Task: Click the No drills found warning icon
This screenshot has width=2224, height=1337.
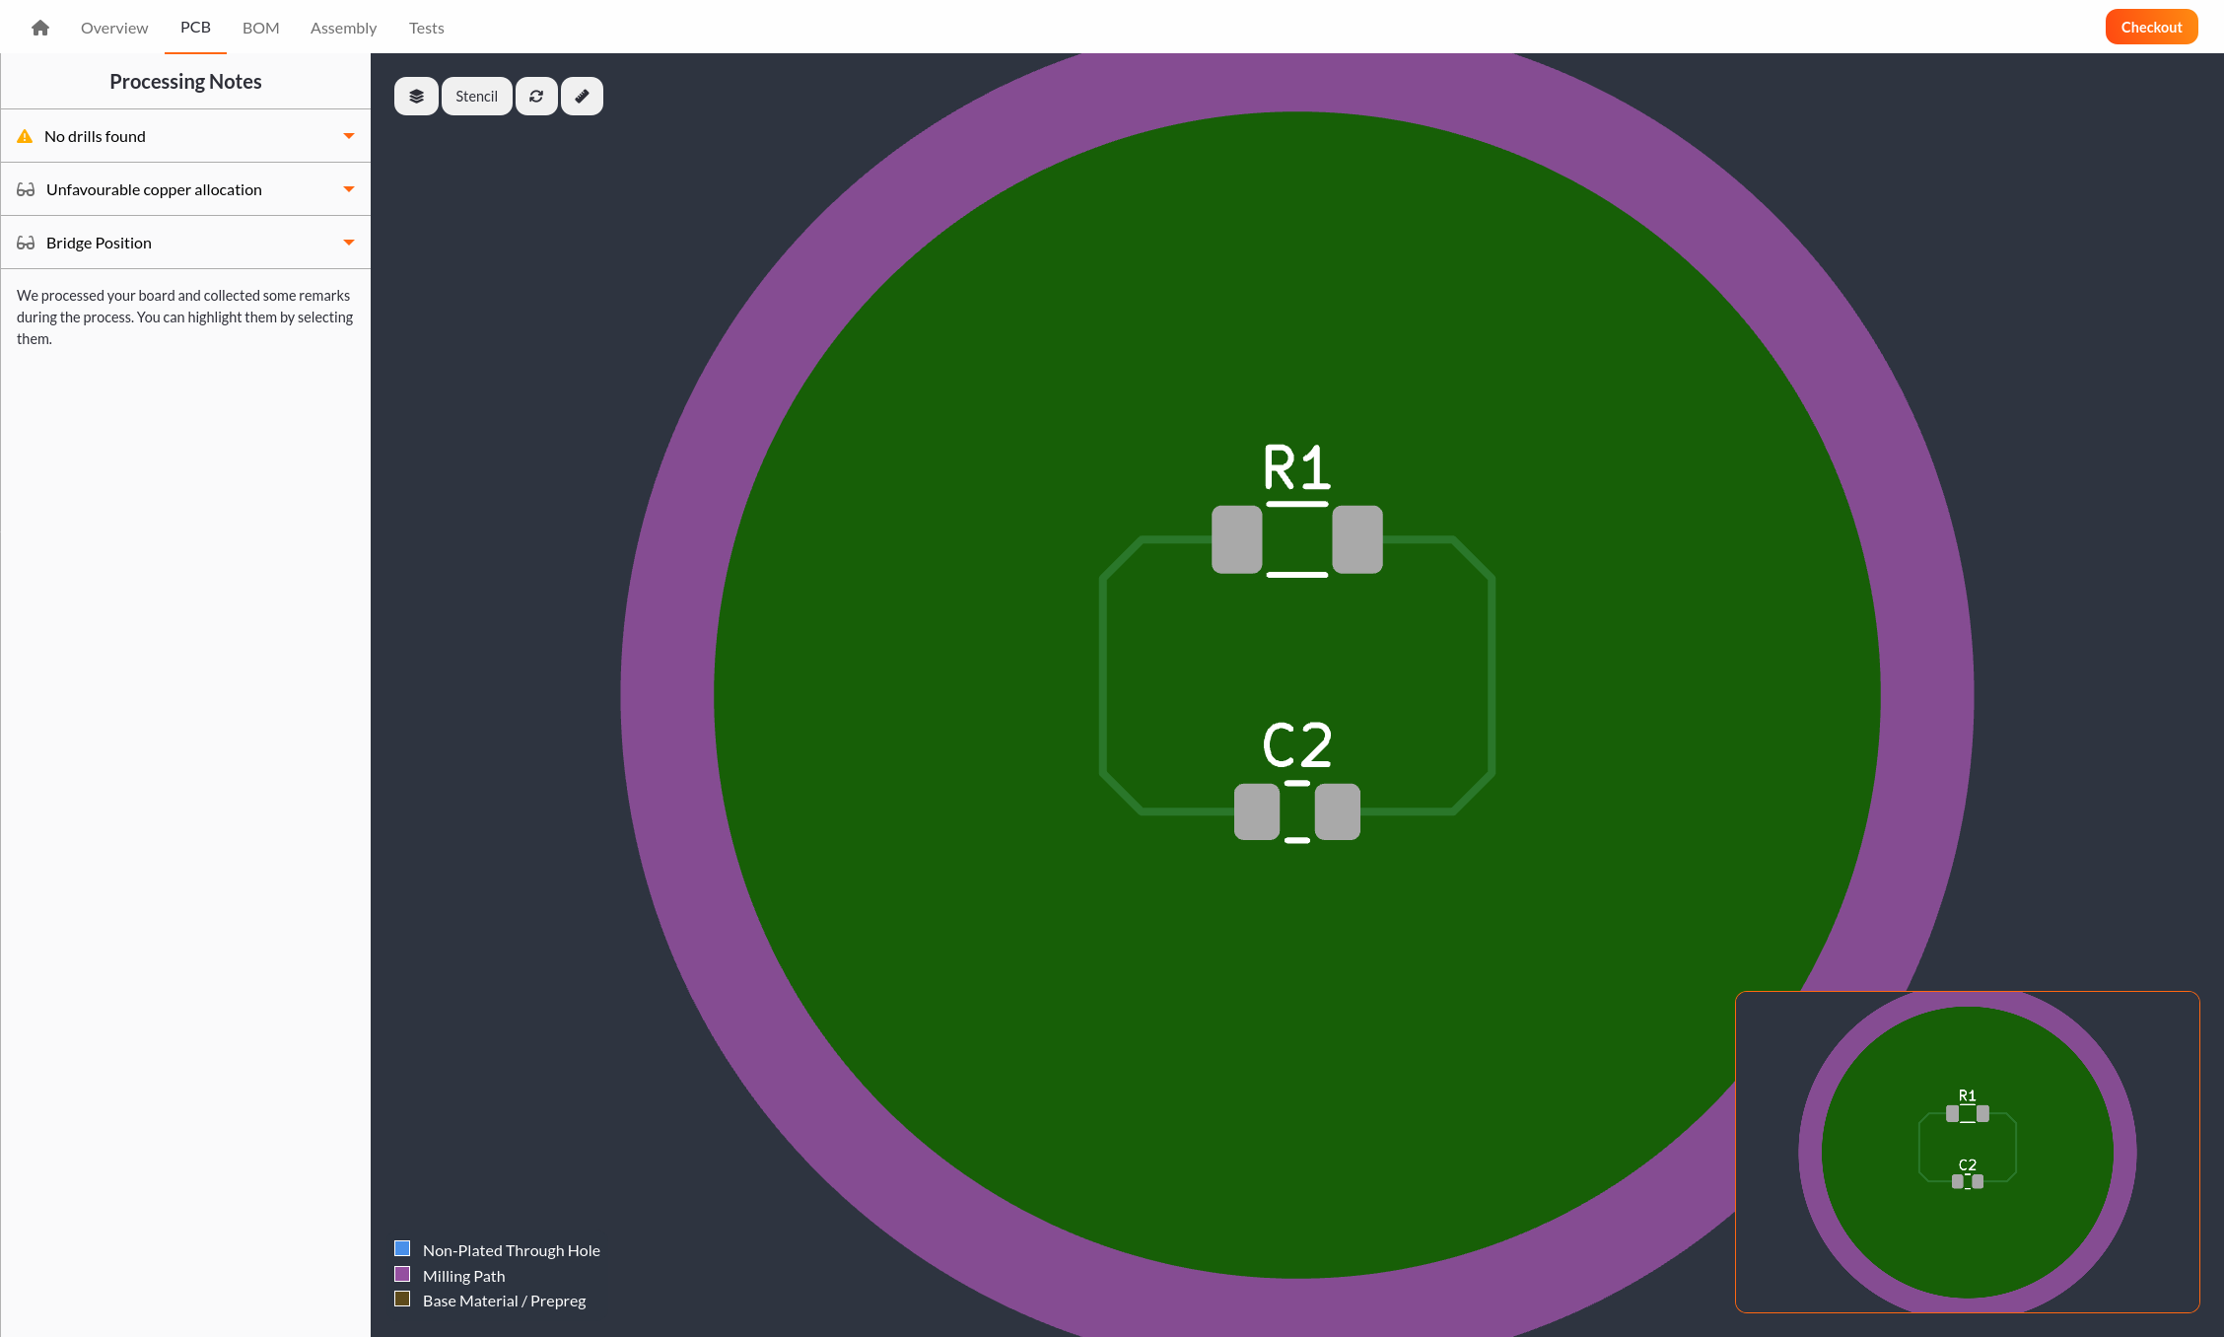Action: point(25,136)
